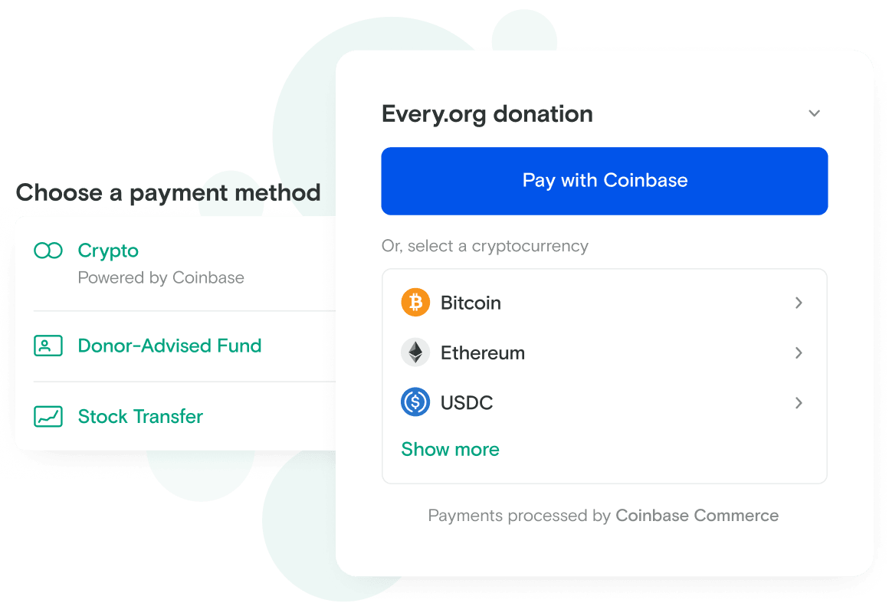Viewport: 889px width, 613px height.
Task: Choose Ethereum from the cryptocurrency list
Action: pos(605,352)
